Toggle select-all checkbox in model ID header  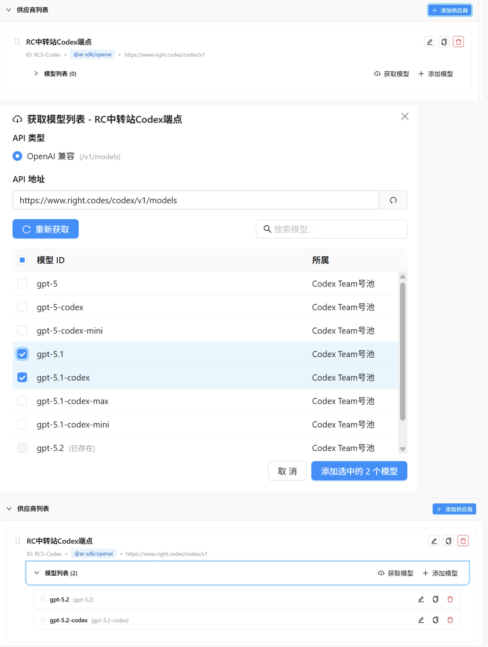tap(22, 260)
